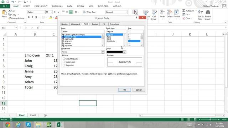
Task: Open the PAGE LAYOUT ribbon tab
Action: (41, 6)
